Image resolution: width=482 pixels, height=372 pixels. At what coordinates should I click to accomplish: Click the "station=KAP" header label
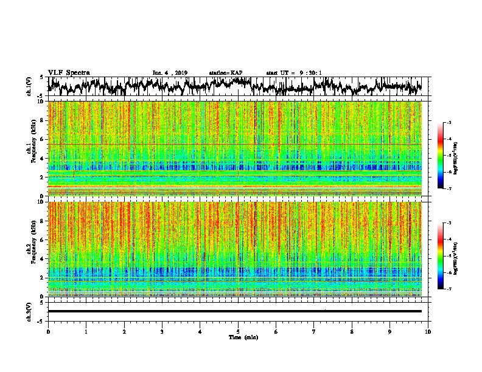pyautogui.click(x=226, y=73)
